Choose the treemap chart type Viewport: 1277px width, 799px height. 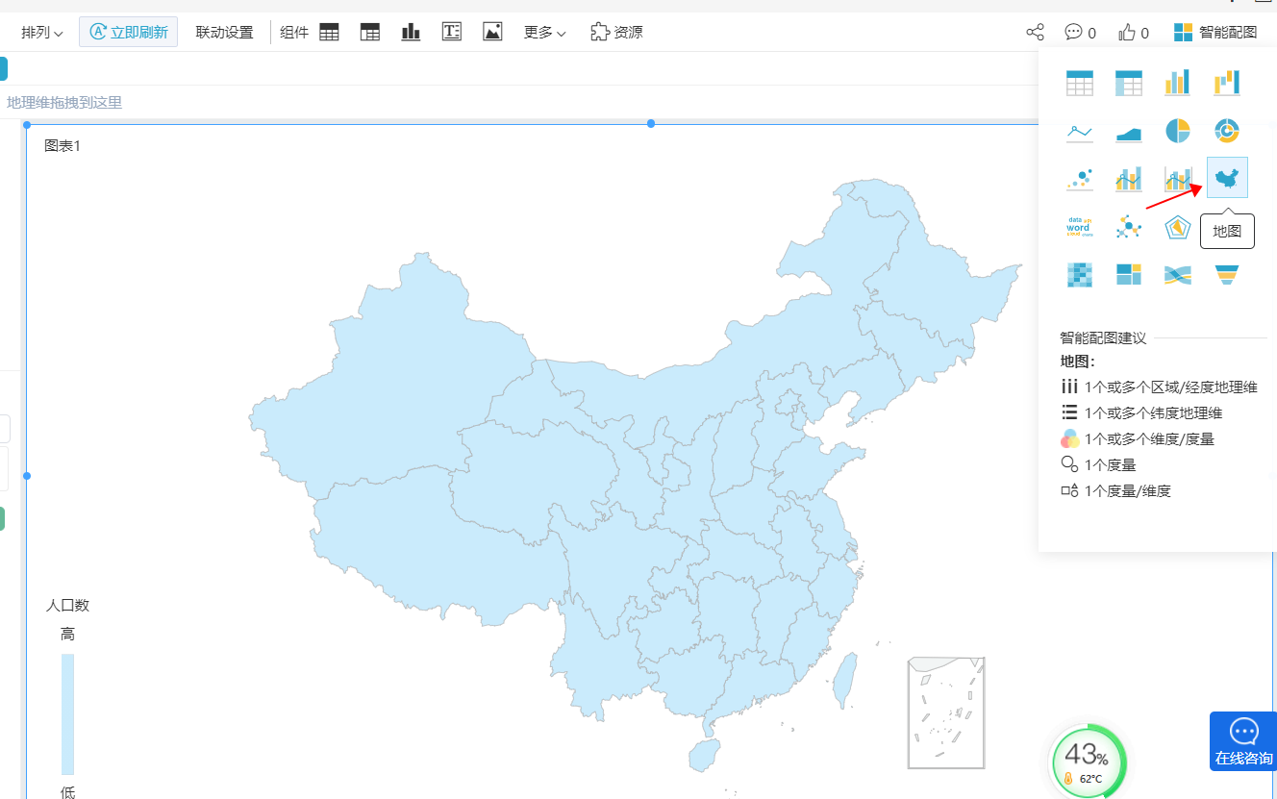(x=1128, y=275)
